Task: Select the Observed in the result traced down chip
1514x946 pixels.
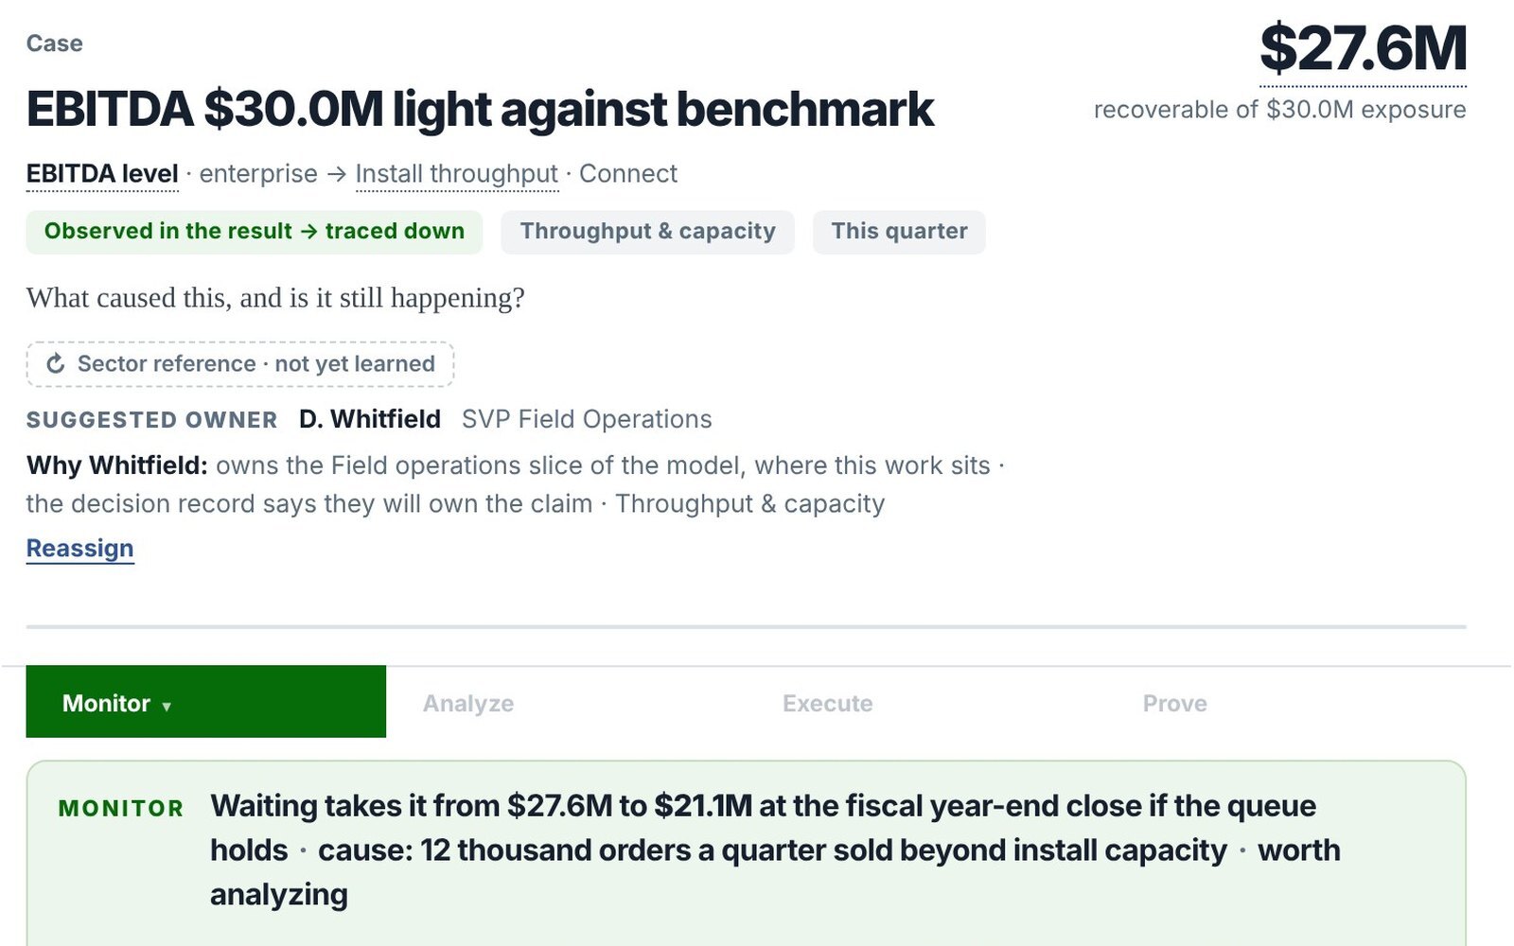Action: point(255,232)
